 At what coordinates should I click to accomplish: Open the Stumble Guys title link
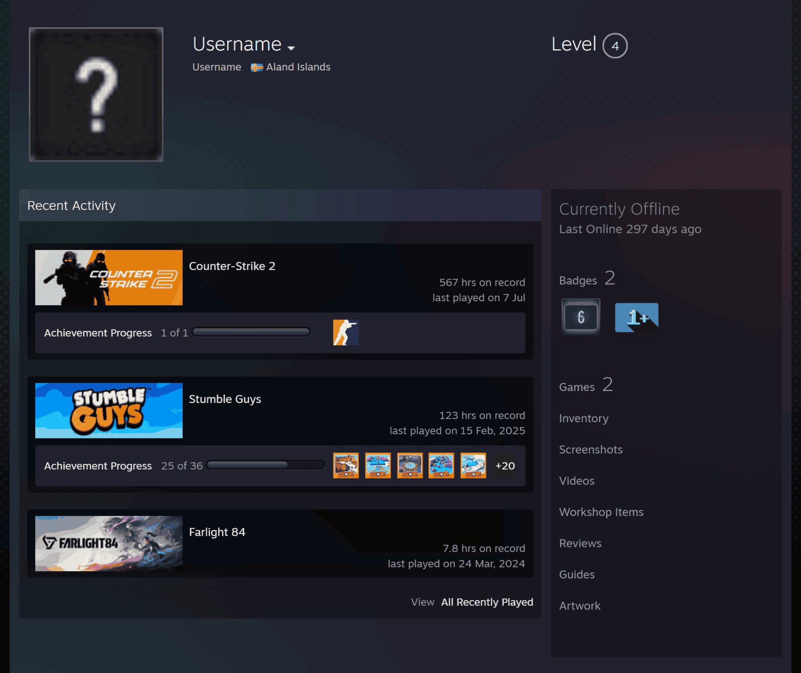[x=225, y=399]
